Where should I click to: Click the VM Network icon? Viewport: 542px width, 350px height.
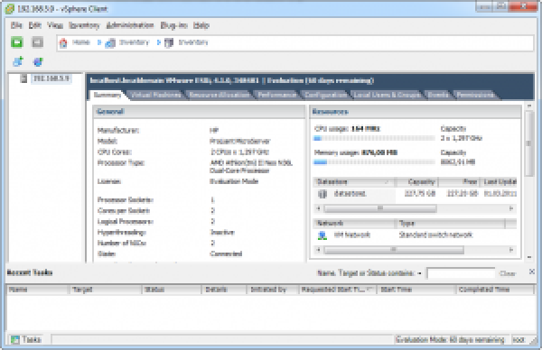coord(322,235)
